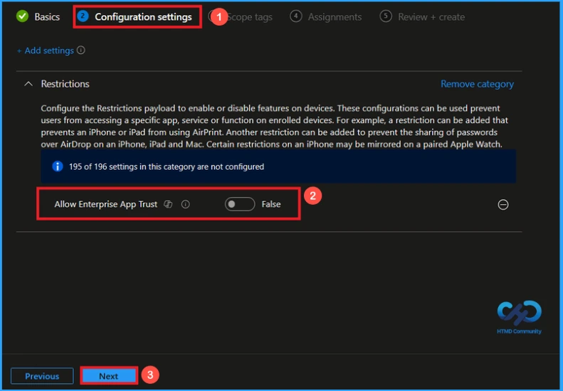
Task: Switch to the Assignments step
Action: [326, 16]
